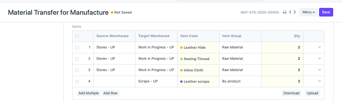
Task: Edit Qty of Inline Cloth row
Action: coord(282,70)
